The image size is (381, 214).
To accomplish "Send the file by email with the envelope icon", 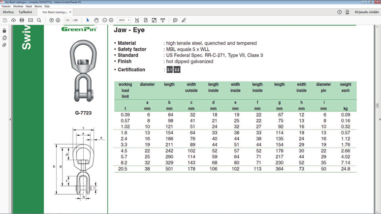I will click(31, 20).
